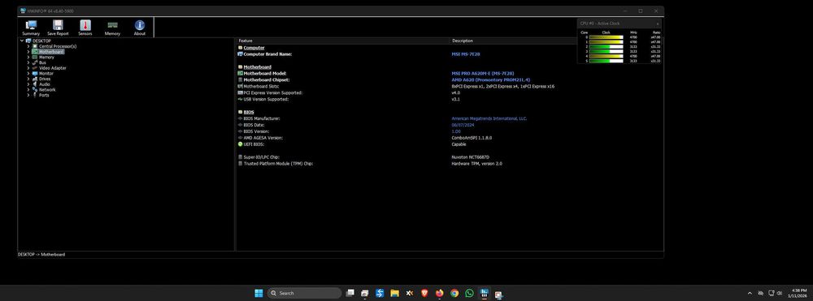Open WhatsApp from the taskbar
This screenshot has height=301, width=813.
(470, 293)
